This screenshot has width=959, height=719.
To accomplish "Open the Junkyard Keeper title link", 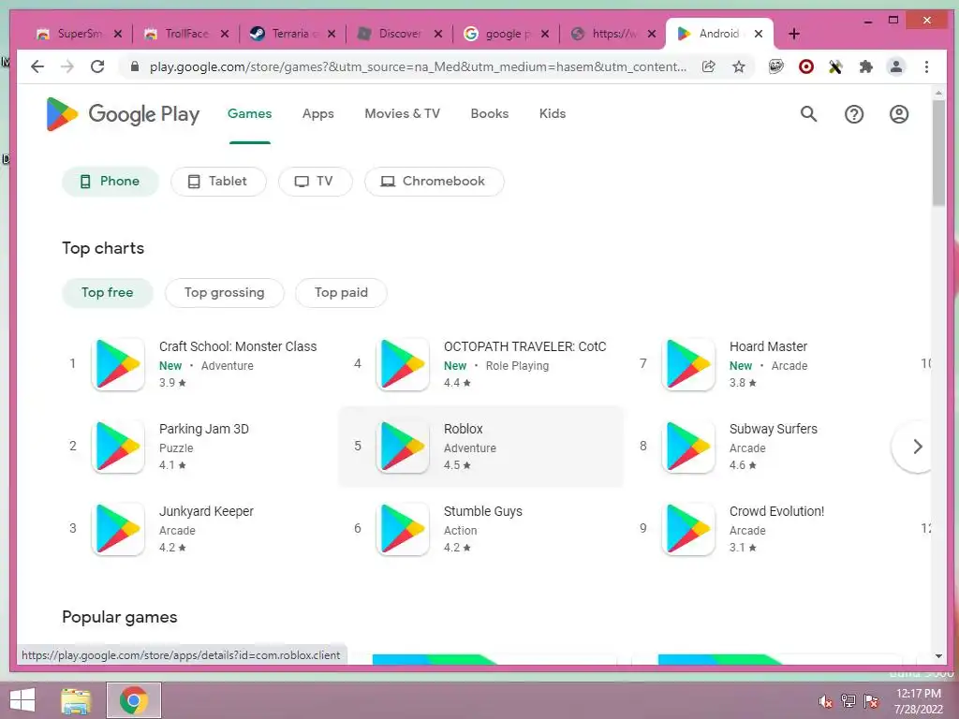I will (206, 511).
